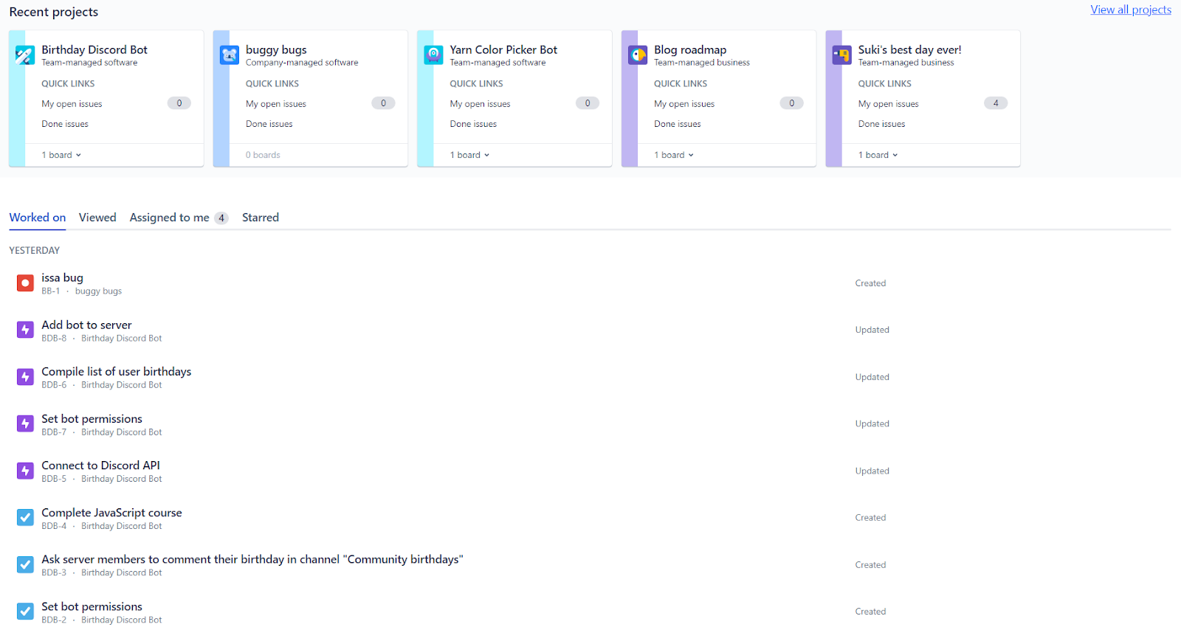The width and height of the screenshot is (1181, 630).
Task: Click the BDB-5 issue key
Action: 54,479
